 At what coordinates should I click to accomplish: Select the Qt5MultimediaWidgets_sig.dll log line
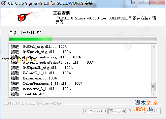point(53,62)
